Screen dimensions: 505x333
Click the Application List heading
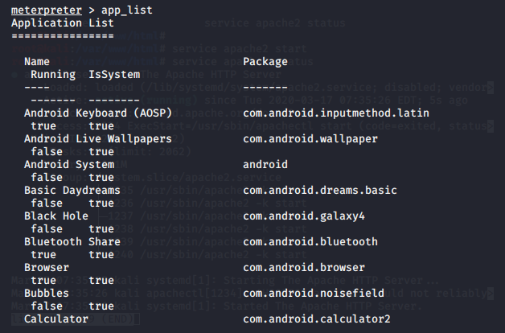coord(62,23)
